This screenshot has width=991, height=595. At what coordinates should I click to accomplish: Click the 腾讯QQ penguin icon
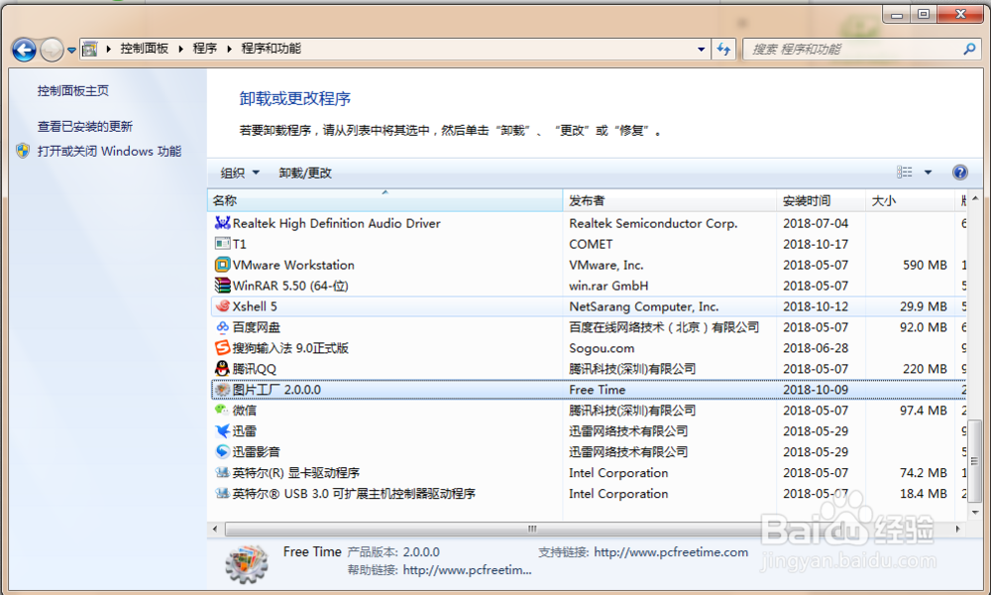point(222,369)
